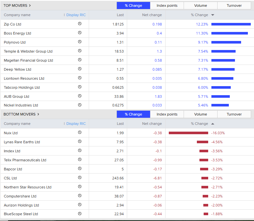Click -2.00% change for Aurizon Holdings
The image size is (254, 221).
(217, 205)
